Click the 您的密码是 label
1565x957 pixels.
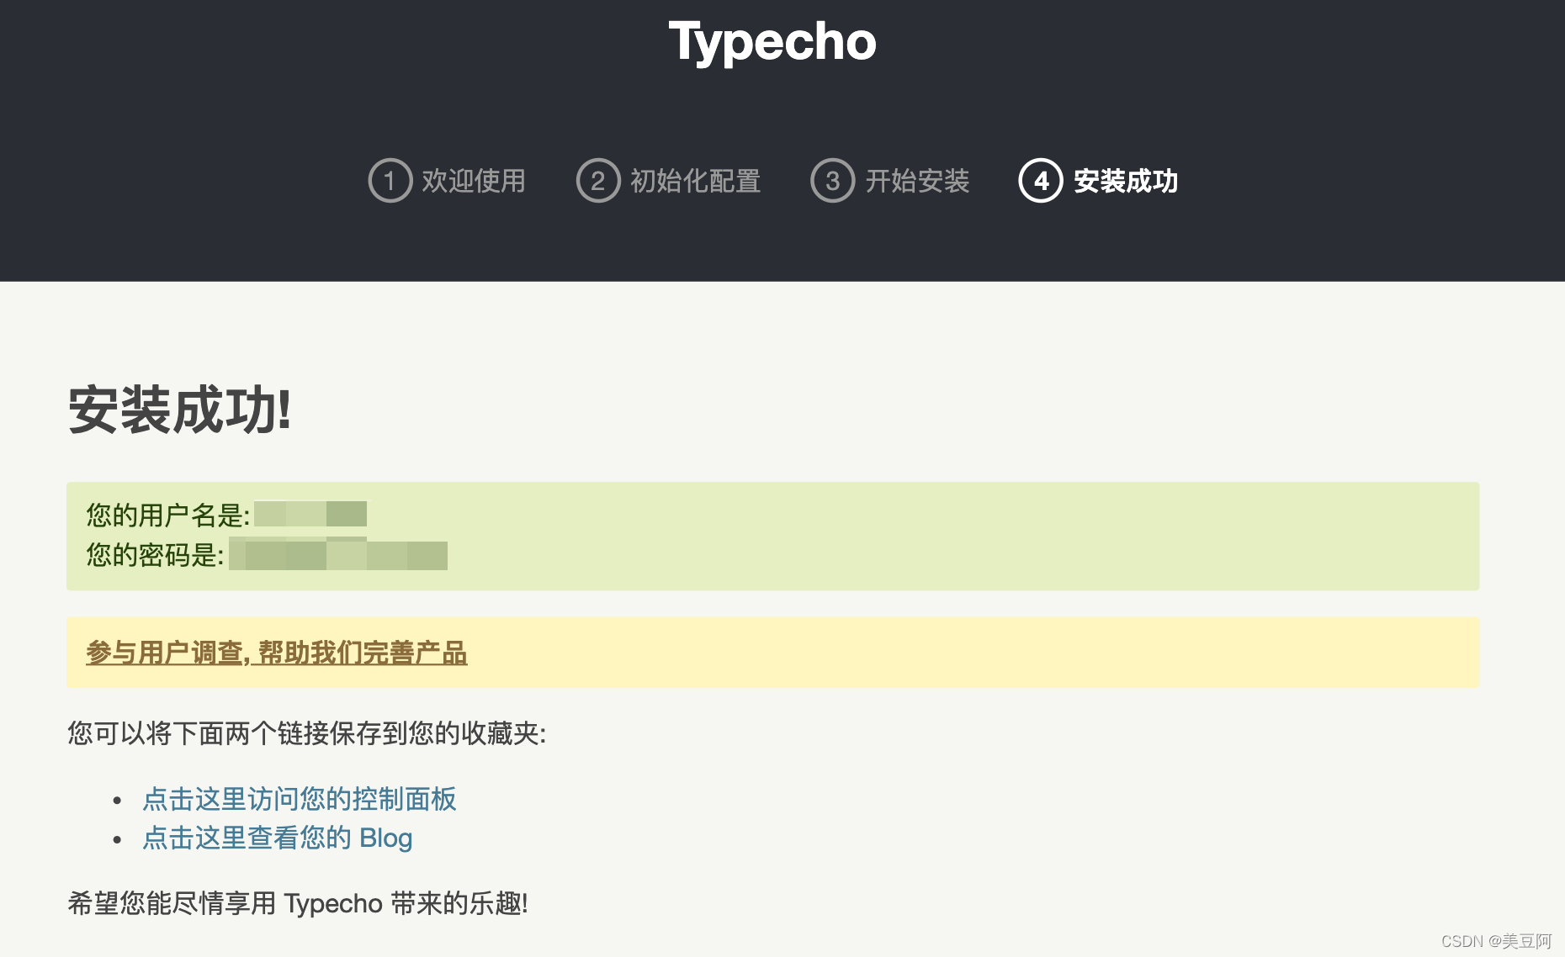tap(156, 554)
